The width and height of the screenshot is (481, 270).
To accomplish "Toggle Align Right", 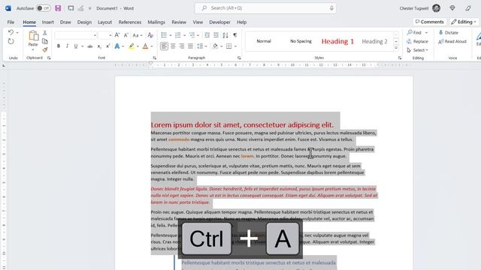I will click(x=182, y=46).
